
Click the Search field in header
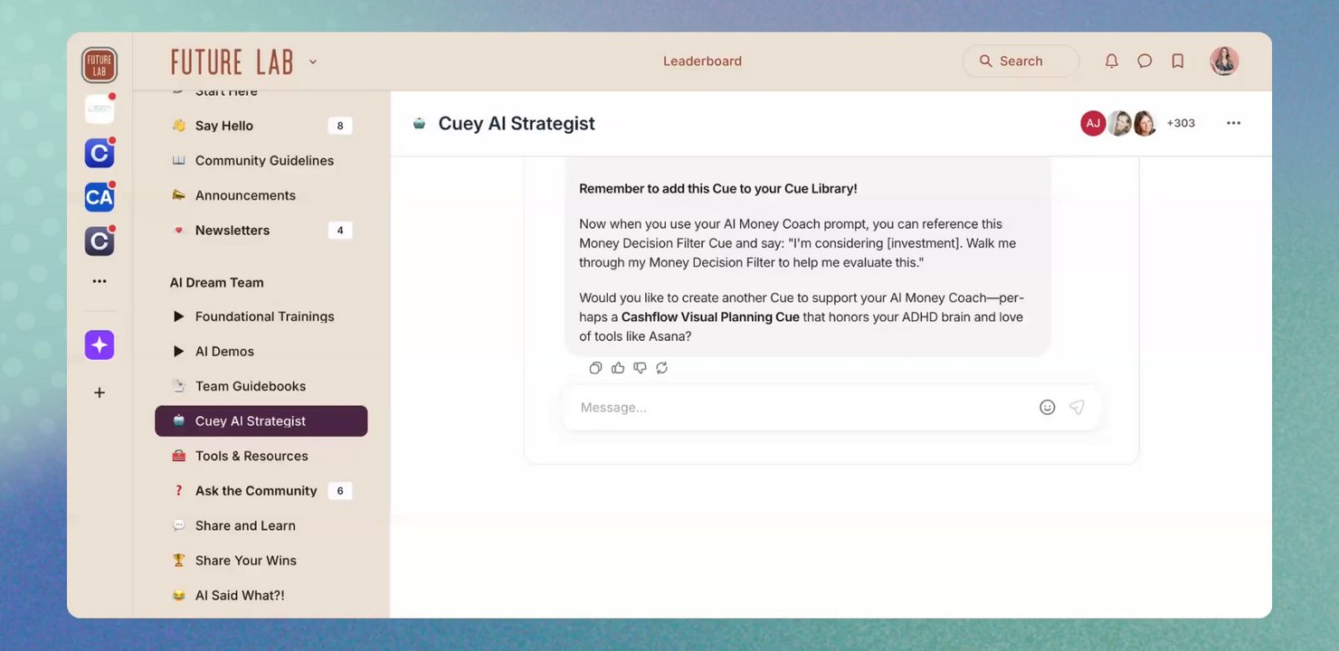[x=1021, y=61]
